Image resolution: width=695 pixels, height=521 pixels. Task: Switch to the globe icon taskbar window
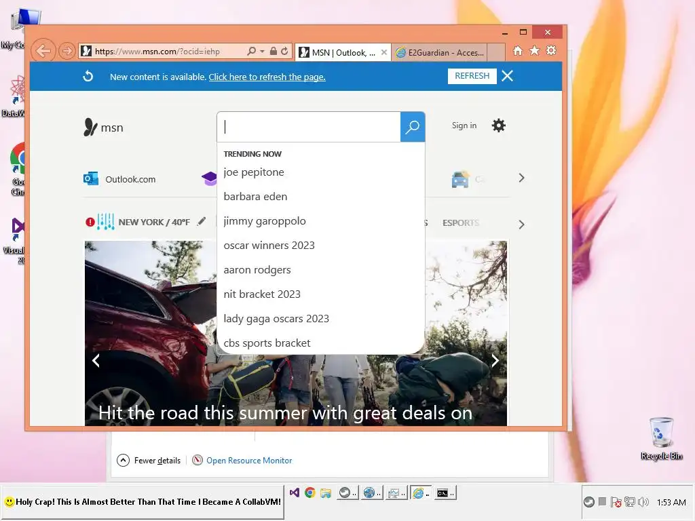(x=371, y=493)
